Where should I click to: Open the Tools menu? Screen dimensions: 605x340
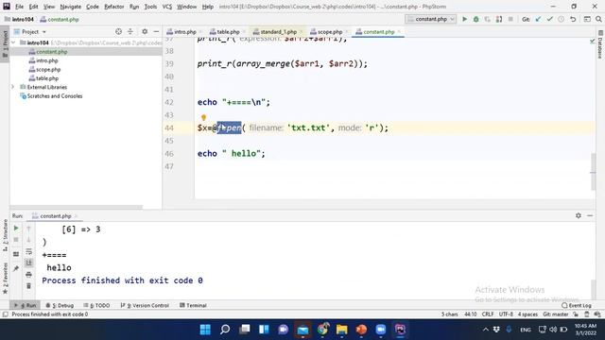pyautogui.click(x=150, y=7)
